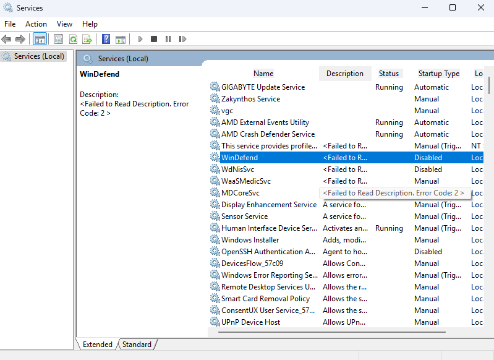Click the Restart Service icon
494x360 pixels.
tap(182, 39)
